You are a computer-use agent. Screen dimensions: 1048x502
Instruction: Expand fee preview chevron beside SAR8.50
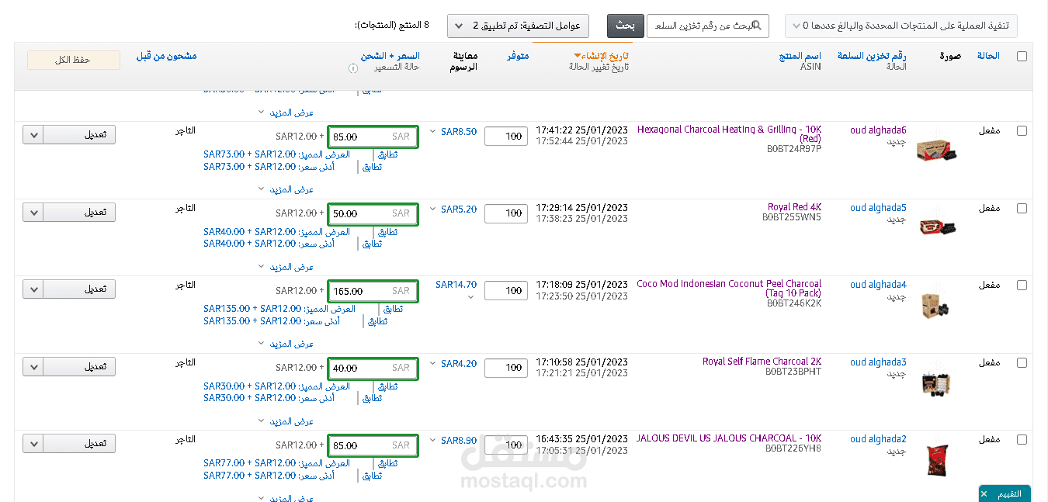click(x=432, y=132)
